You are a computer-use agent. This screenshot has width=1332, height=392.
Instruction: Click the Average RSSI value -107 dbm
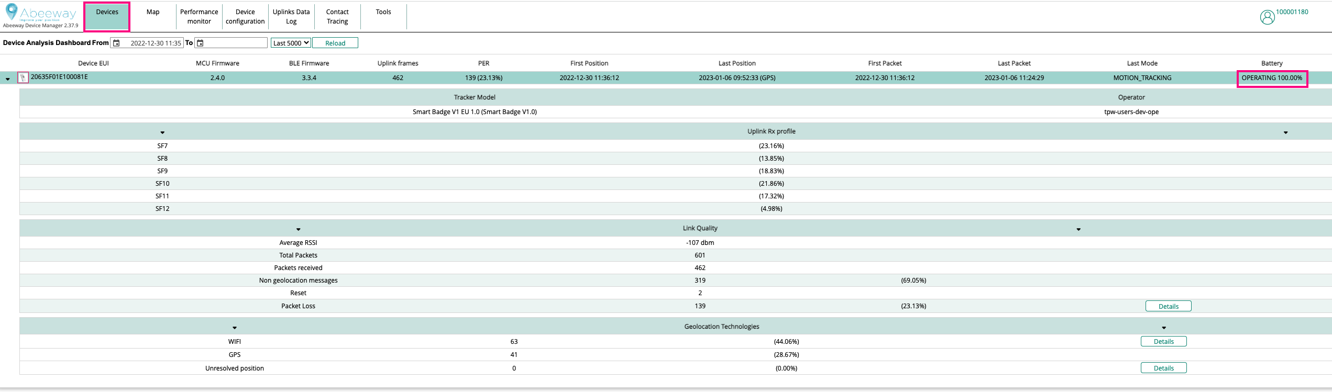[x=700, y=243]
